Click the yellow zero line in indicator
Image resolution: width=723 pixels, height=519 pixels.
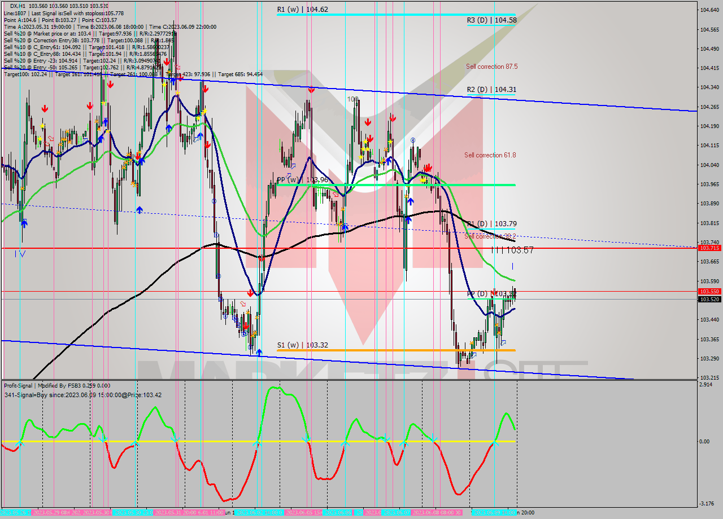[258, 441]
